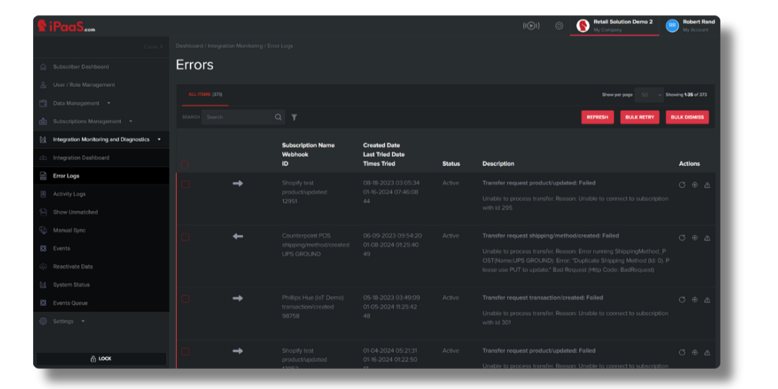
Task: Click the RR user avatar
Action: (672, 25)
